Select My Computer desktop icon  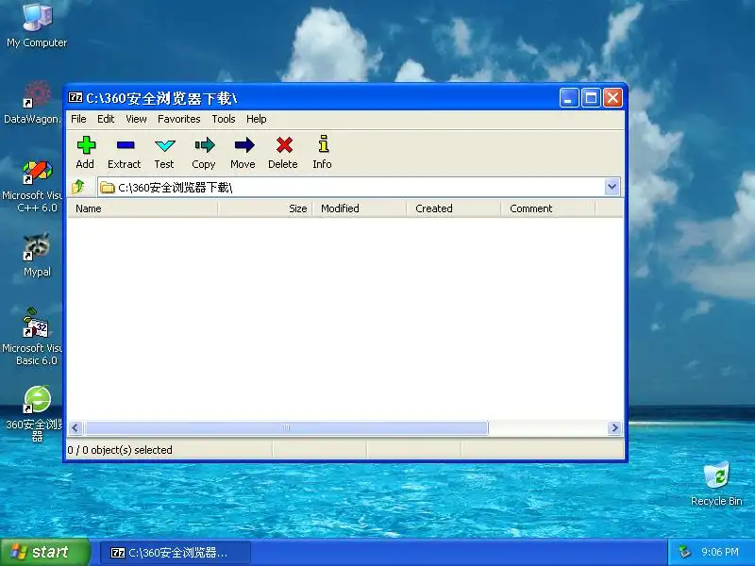[37, 25]
